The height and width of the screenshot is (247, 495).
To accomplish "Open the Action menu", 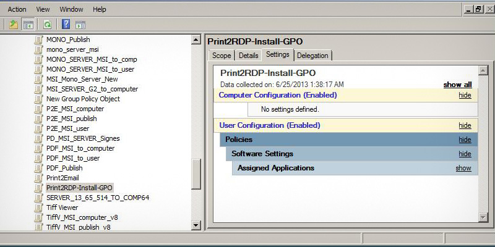I will point(17,9).
